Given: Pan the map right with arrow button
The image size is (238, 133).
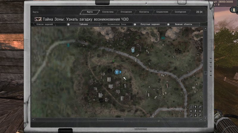Looking at the screenshot, I should (200, 111).
